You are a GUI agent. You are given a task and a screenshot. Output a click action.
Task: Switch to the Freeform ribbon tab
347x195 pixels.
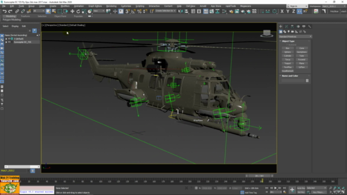pyautogui.click(x=25, y=16)
